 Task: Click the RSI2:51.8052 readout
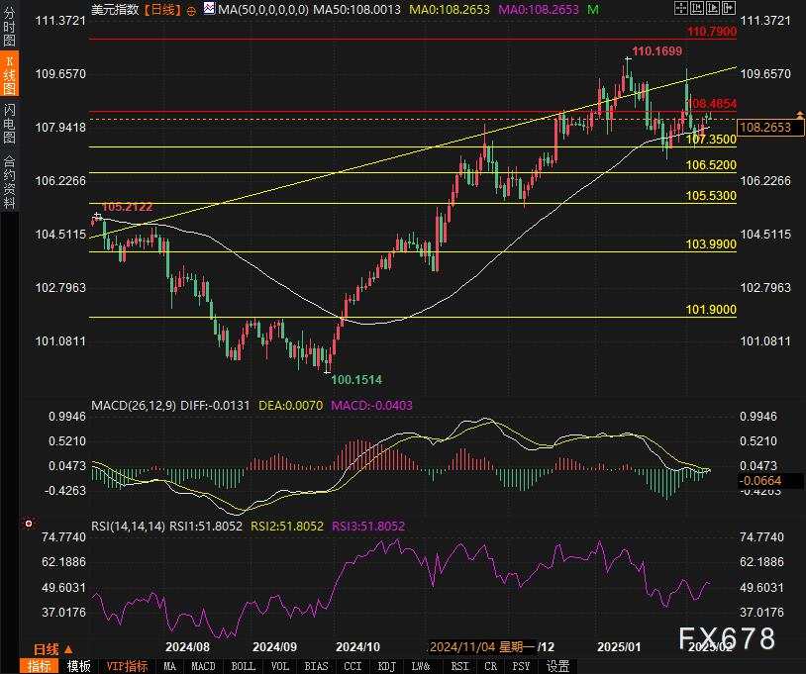pyautogui.click(x=287, y=527)
